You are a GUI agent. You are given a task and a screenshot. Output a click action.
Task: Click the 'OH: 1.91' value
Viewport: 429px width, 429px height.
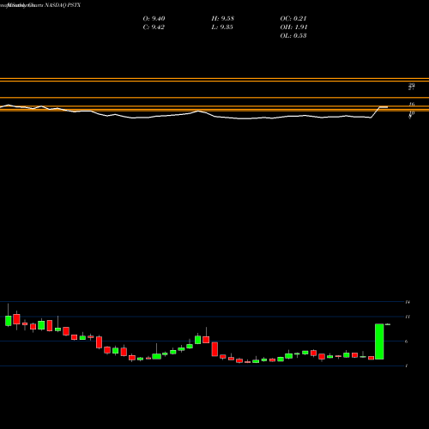click(x=293, y=27)
